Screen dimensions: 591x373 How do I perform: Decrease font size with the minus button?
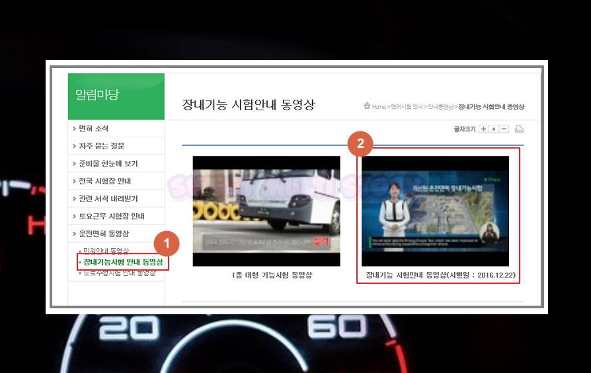click(504, 129)
